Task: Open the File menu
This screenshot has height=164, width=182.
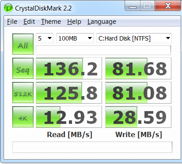Action: [x=12, y=22]
